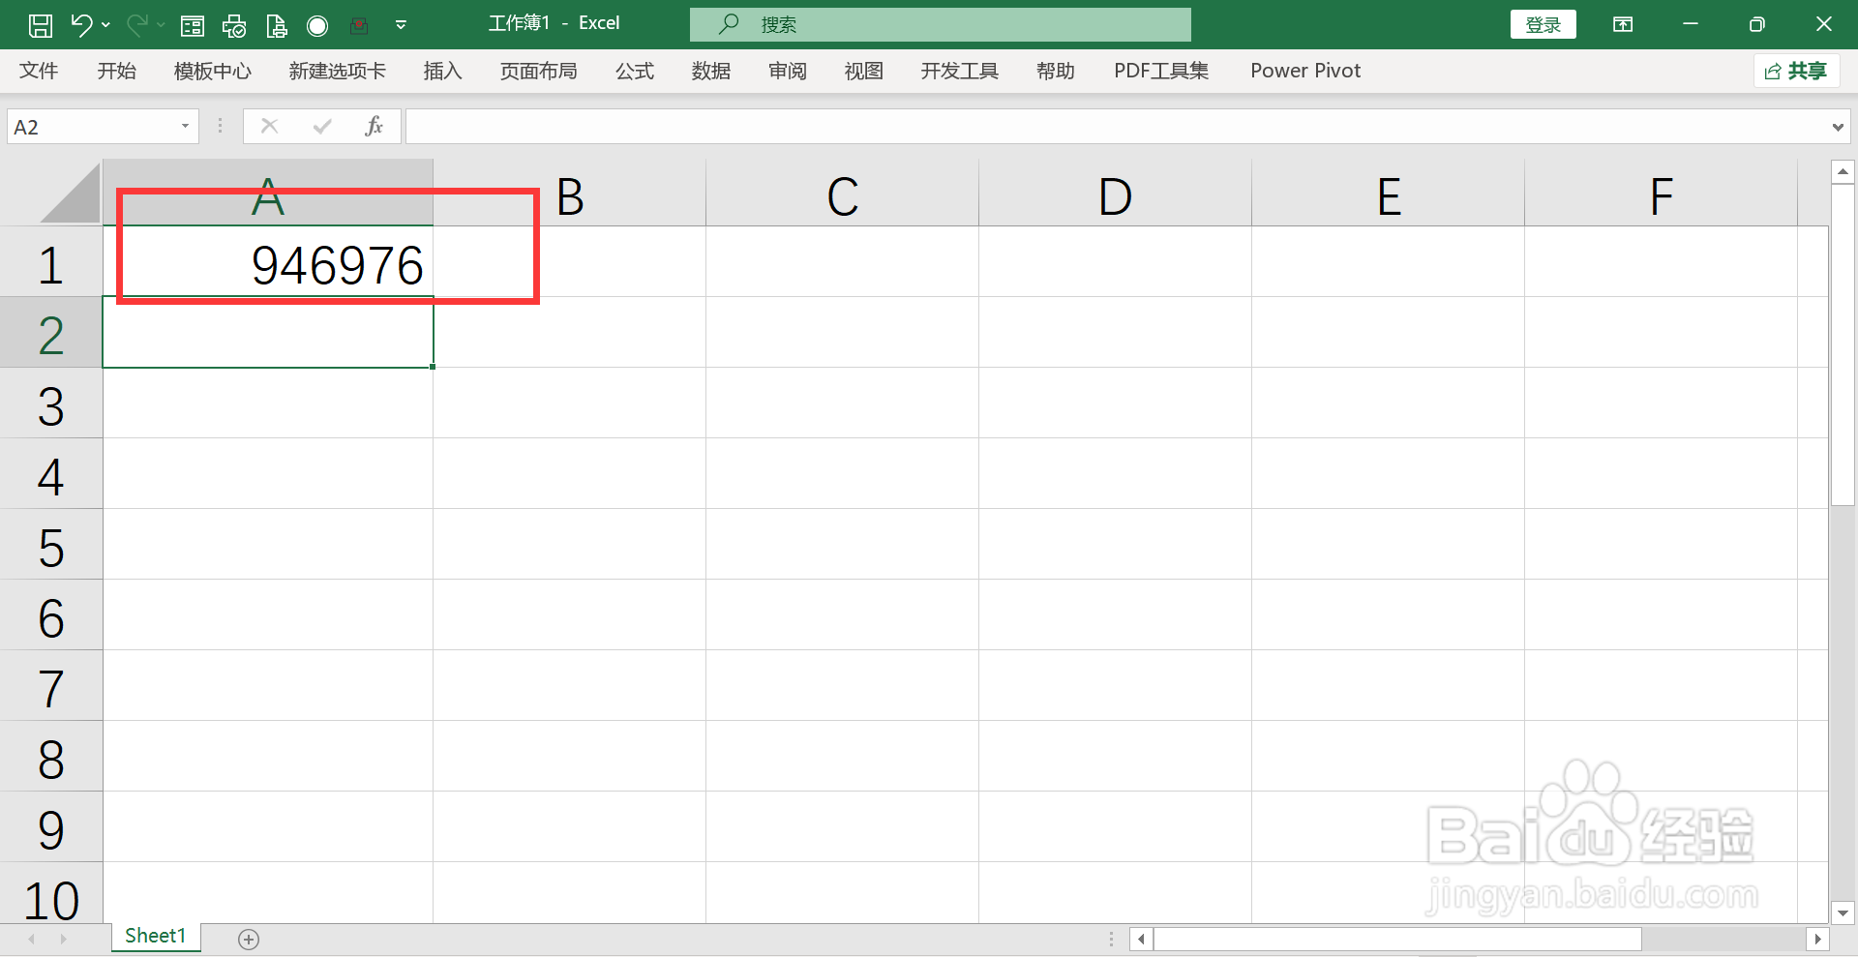Open the Name Box dropdown arrow
The width and height of the screenshot is (1858, 957).
(x=184, y=126)
